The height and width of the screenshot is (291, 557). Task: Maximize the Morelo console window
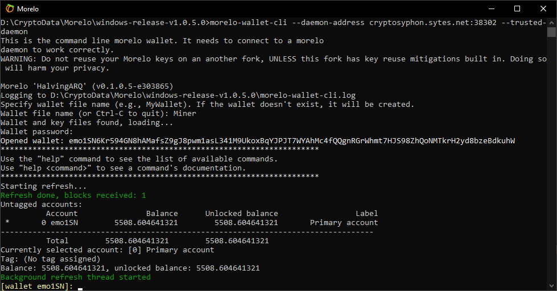coord(517,9)
